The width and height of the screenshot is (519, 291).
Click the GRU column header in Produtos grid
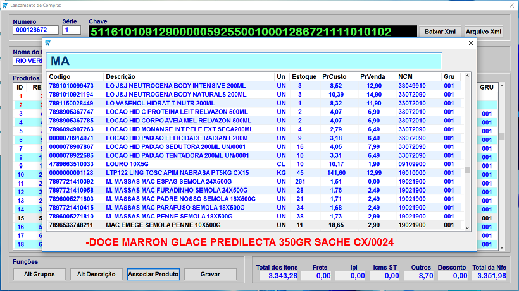coord(487,88)
